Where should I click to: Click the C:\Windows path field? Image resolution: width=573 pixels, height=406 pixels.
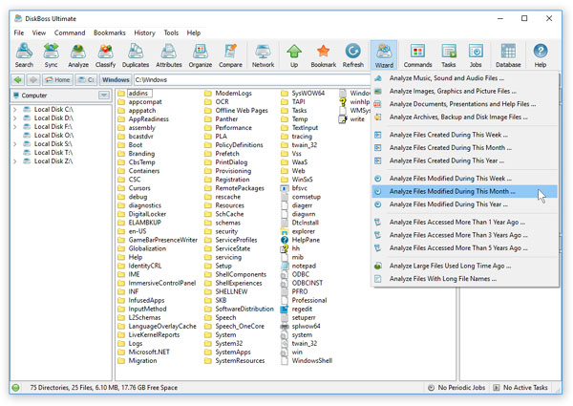(252, 79)
